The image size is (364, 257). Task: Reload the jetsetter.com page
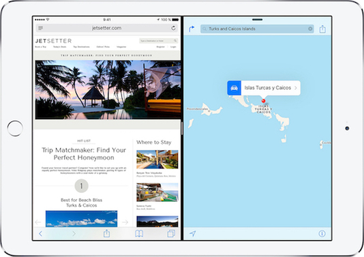[x=173, y=28]
